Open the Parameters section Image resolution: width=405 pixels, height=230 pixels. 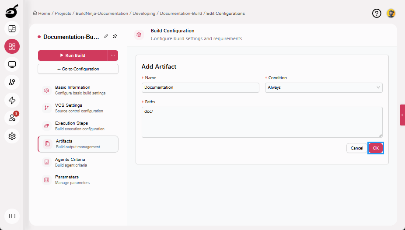click(x=78, y=180)
